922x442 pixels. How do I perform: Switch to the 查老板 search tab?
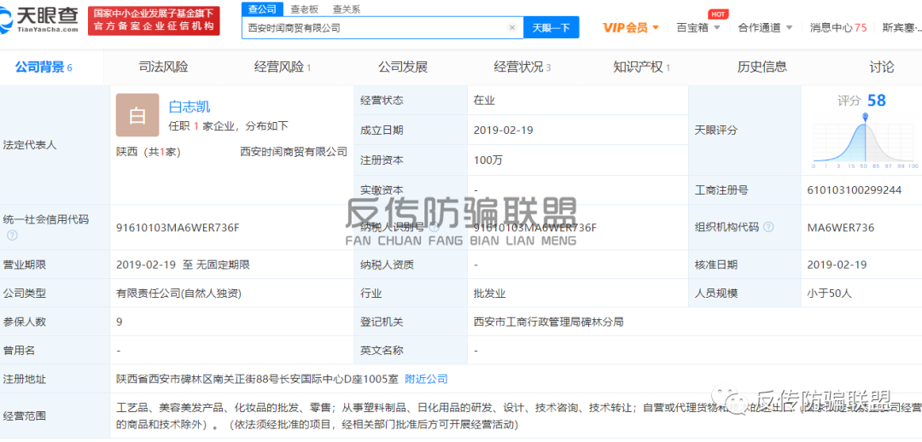(304, 9)
